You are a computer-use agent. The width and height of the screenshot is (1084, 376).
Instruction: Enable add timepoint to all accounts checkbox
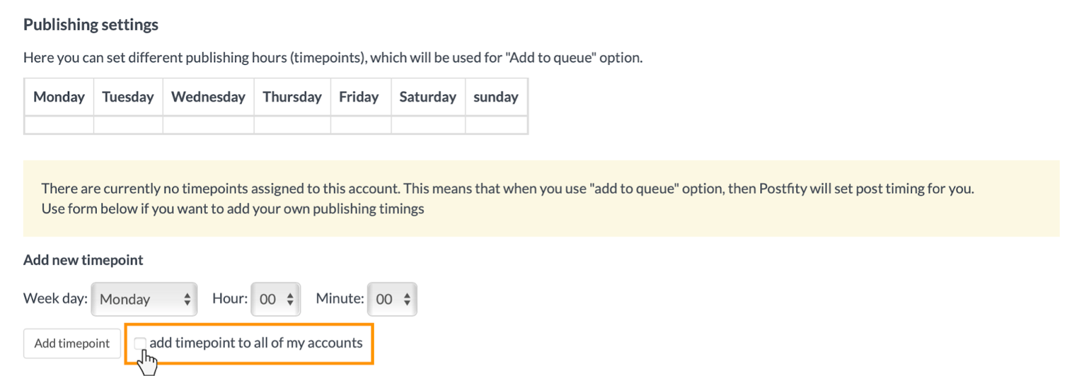(x=140, y=343)
